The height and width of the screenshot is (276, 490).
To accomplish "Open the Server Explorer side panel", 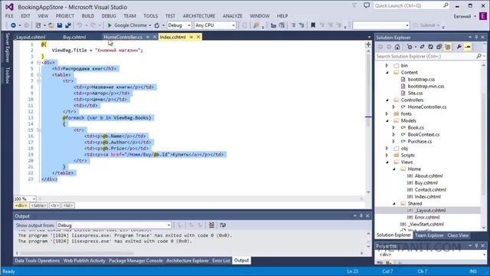I will [x=8, y=48].
